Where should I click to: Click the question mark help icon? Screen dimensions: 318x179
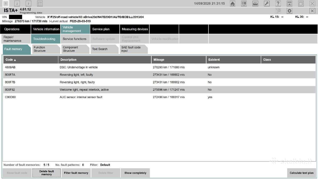pos(278,3)
